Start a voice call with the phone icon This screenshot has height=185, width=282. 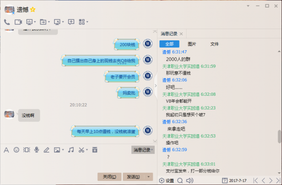click(7, 22)
